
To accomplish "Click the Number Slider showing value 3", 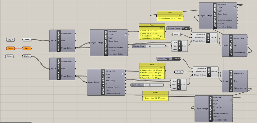I will pos(147,85).
